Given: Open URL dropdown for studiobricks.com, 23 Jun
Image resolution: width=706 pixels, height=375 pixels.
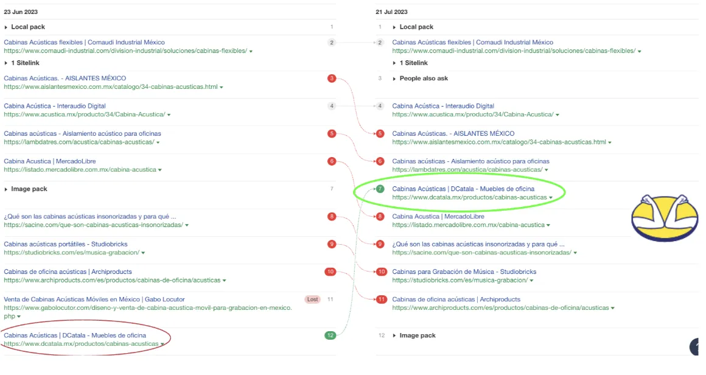Looking at the screenshot, I should point(143,253).
